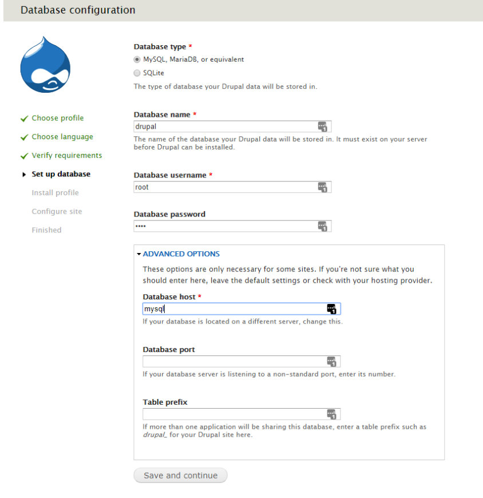Focus the Database port input field

tap(229, 361)
